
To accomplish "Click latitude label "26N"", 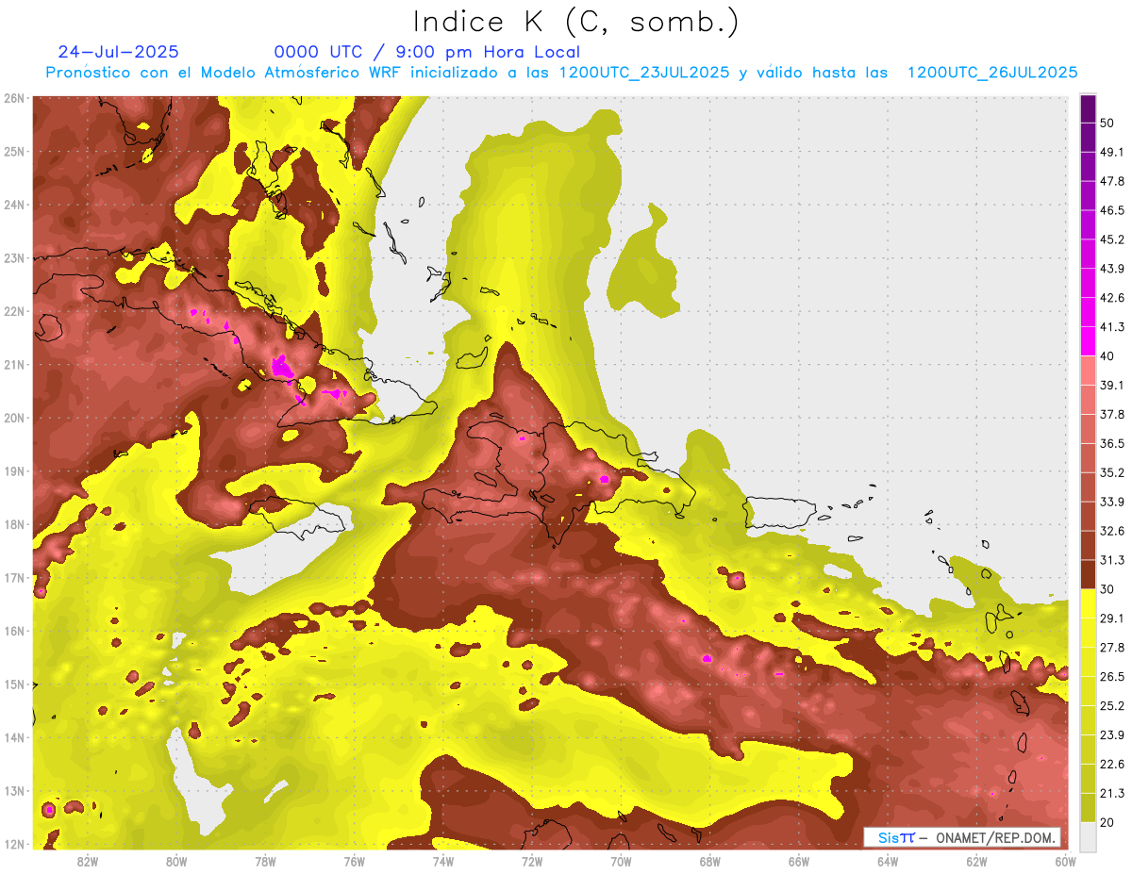I will [13, 98].
